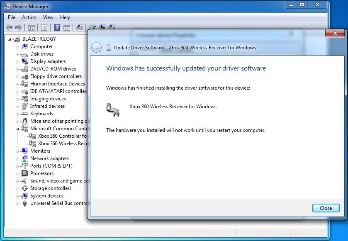
Task: Select the IDE ATA/ATAPI controllers icon
Action: point(24,91)
